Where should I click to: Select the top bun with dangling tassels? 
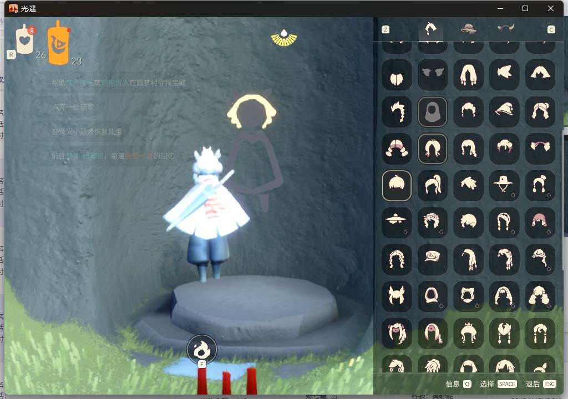click(x=540, y=186)
